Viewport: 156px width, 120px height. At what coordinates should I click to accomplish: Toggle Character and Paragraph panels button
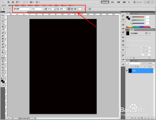tap(90, 9)
